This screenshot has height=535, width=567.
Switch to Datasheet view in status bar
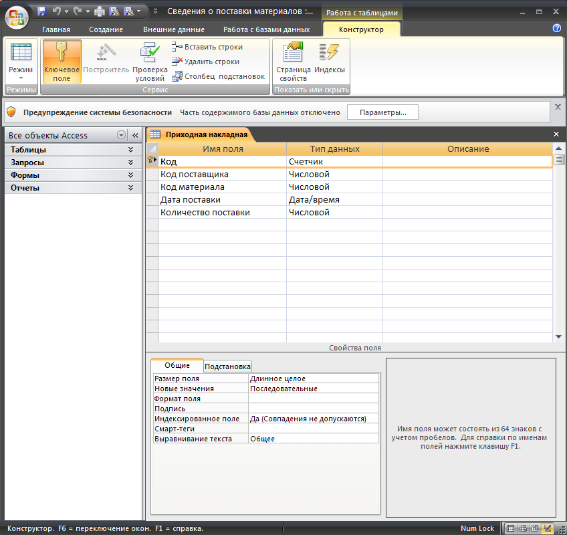(511, 528)
